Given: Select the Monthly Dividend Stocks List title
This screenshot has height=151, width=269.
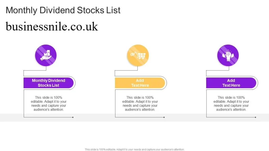Looking at the screenshot, I should pos(63,10).
